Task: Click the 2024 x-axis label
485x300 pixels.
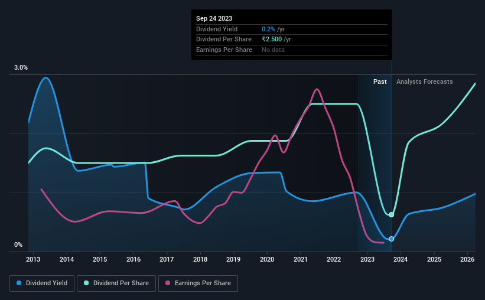Action: 401,259
